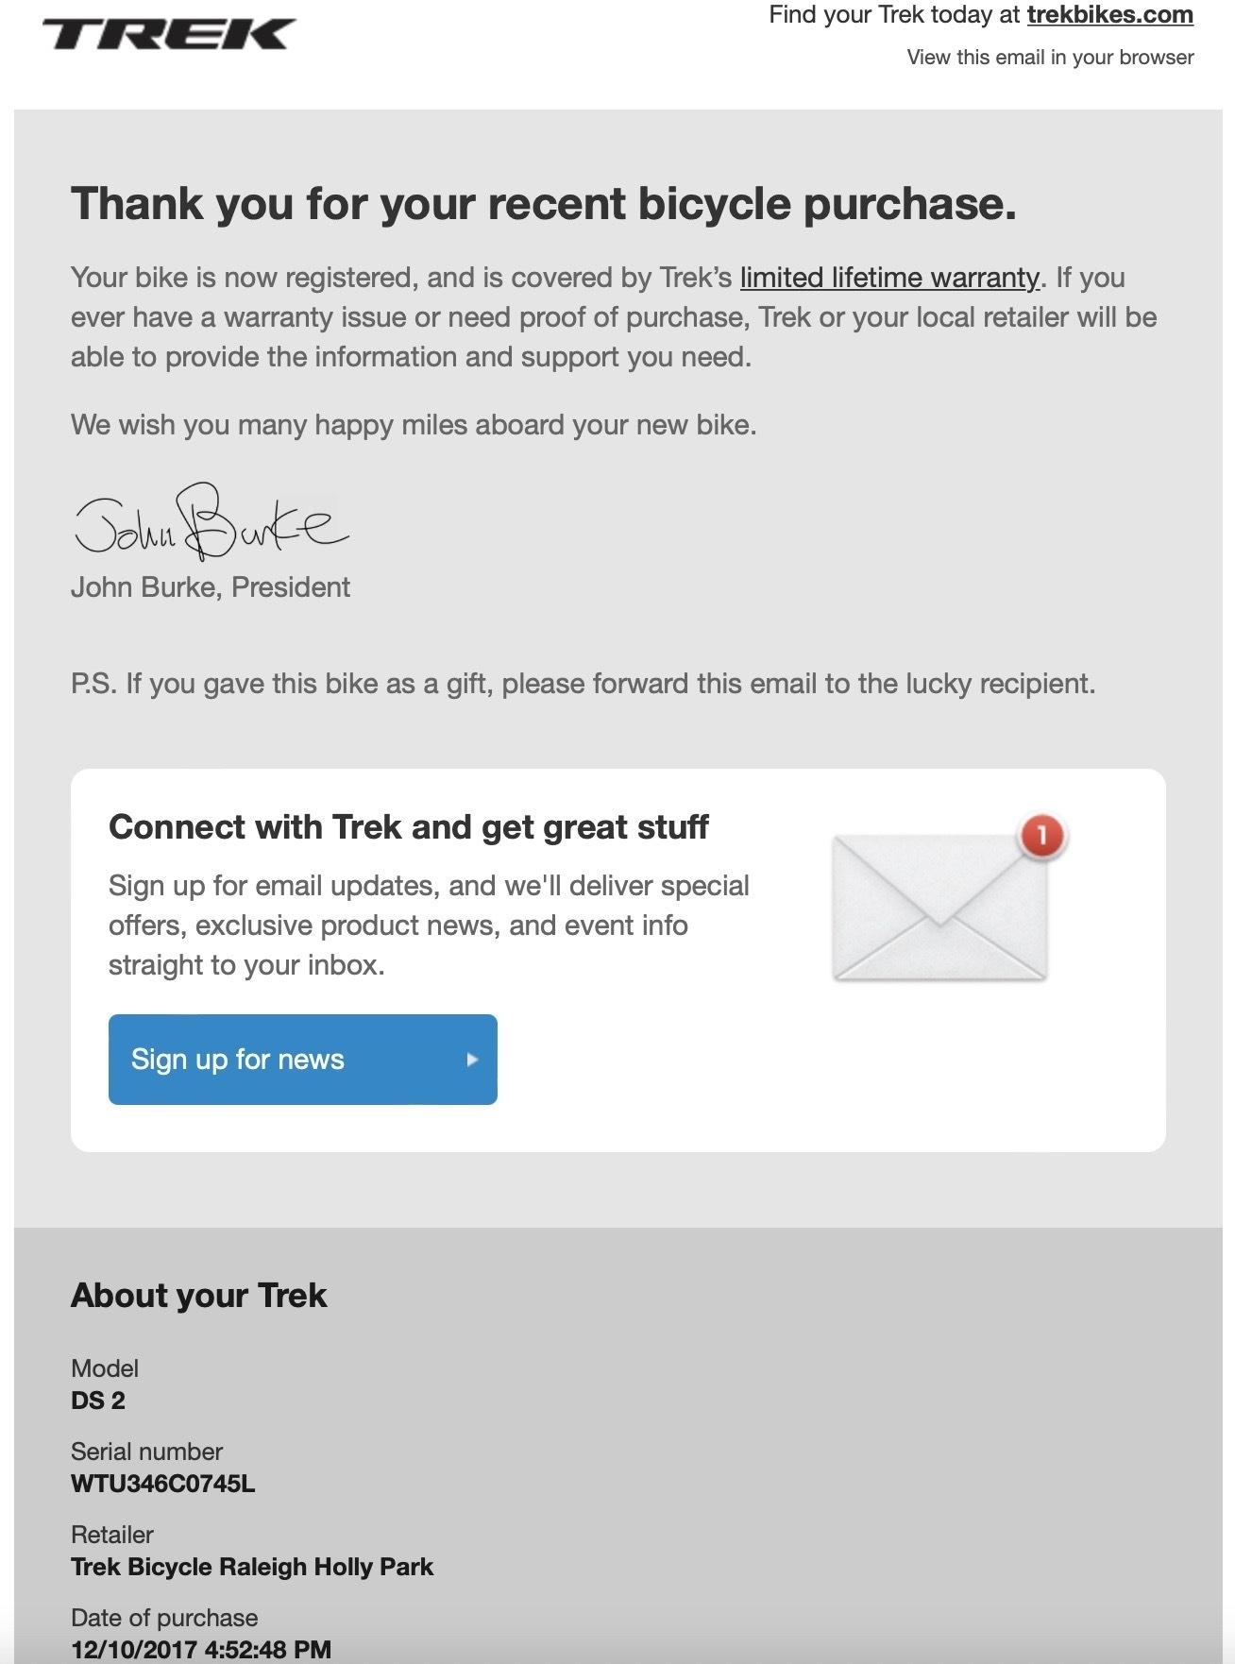Screen dimensions: 1235x1664
Task: Click the John Burke handwritten signature
Action: [210, 522]
